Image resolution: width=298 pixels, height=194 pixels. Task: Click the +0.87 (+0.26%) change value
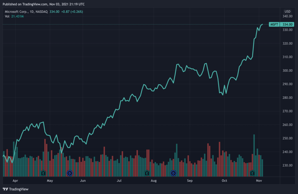pos(72,12)
